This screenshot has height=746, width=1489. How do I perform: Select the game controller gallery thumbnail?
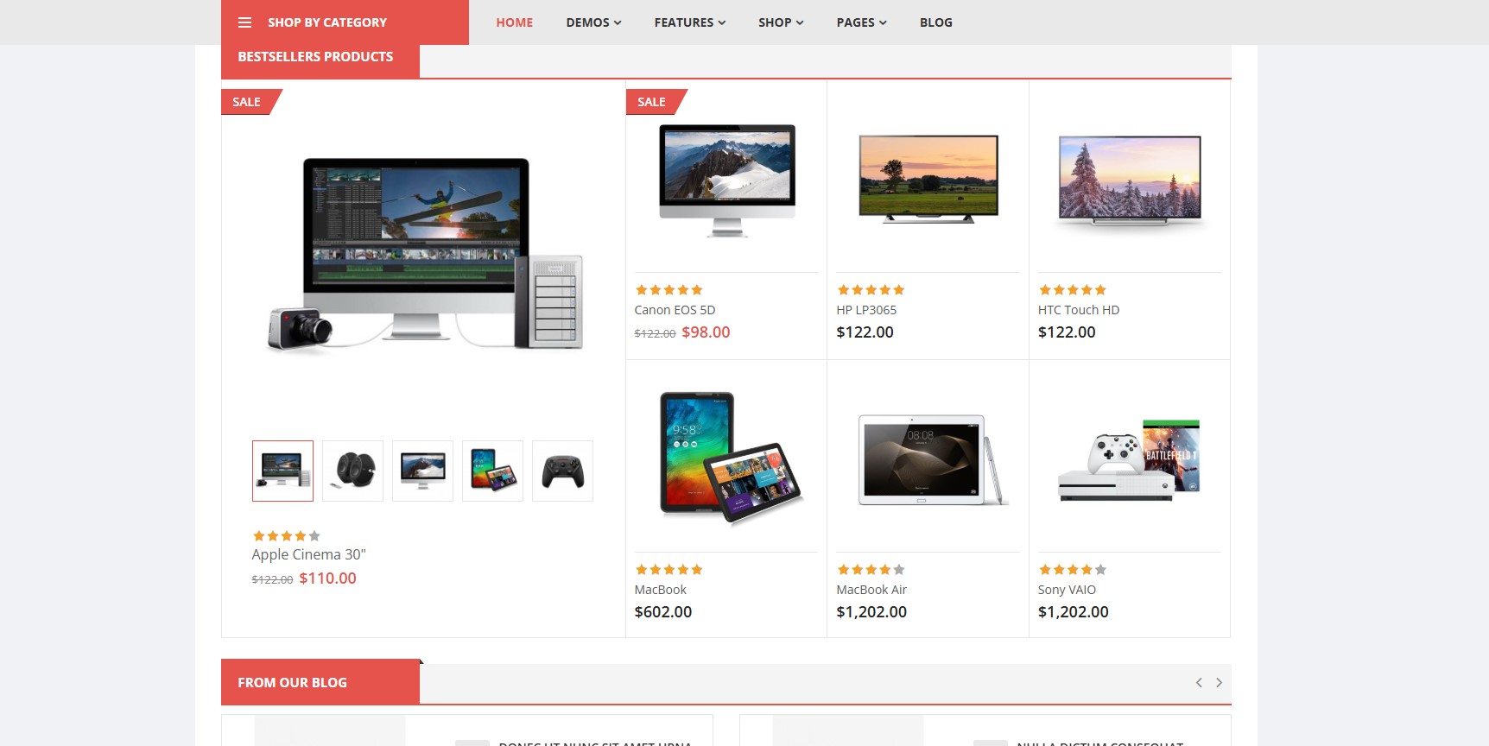[562, 471]
